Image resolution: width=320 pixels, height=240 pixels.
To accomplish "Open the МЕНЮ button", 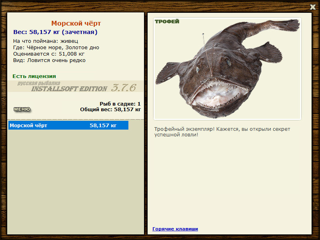I will [x=22, y=109].
